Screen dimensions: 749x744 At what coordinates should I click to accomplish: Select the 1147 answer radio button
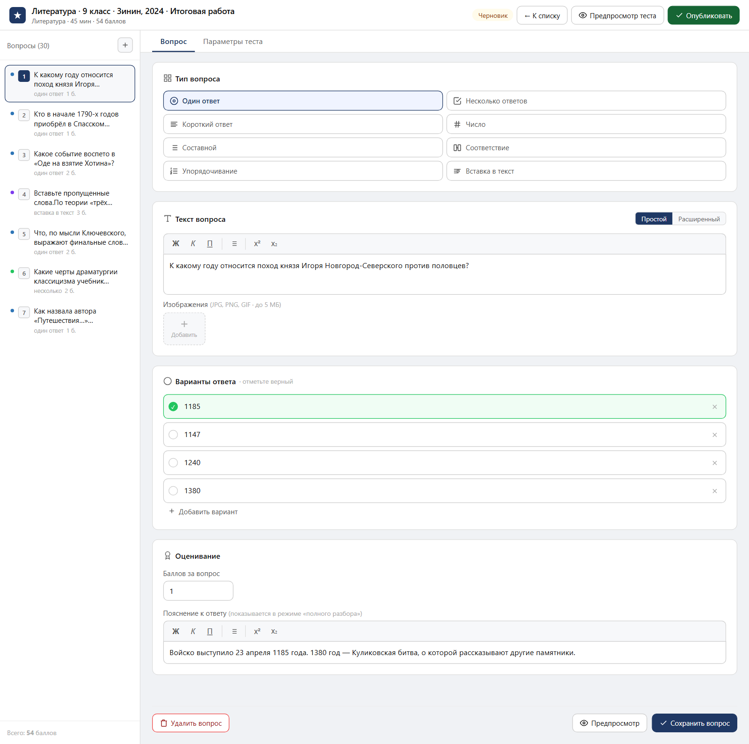pos(173,435)
